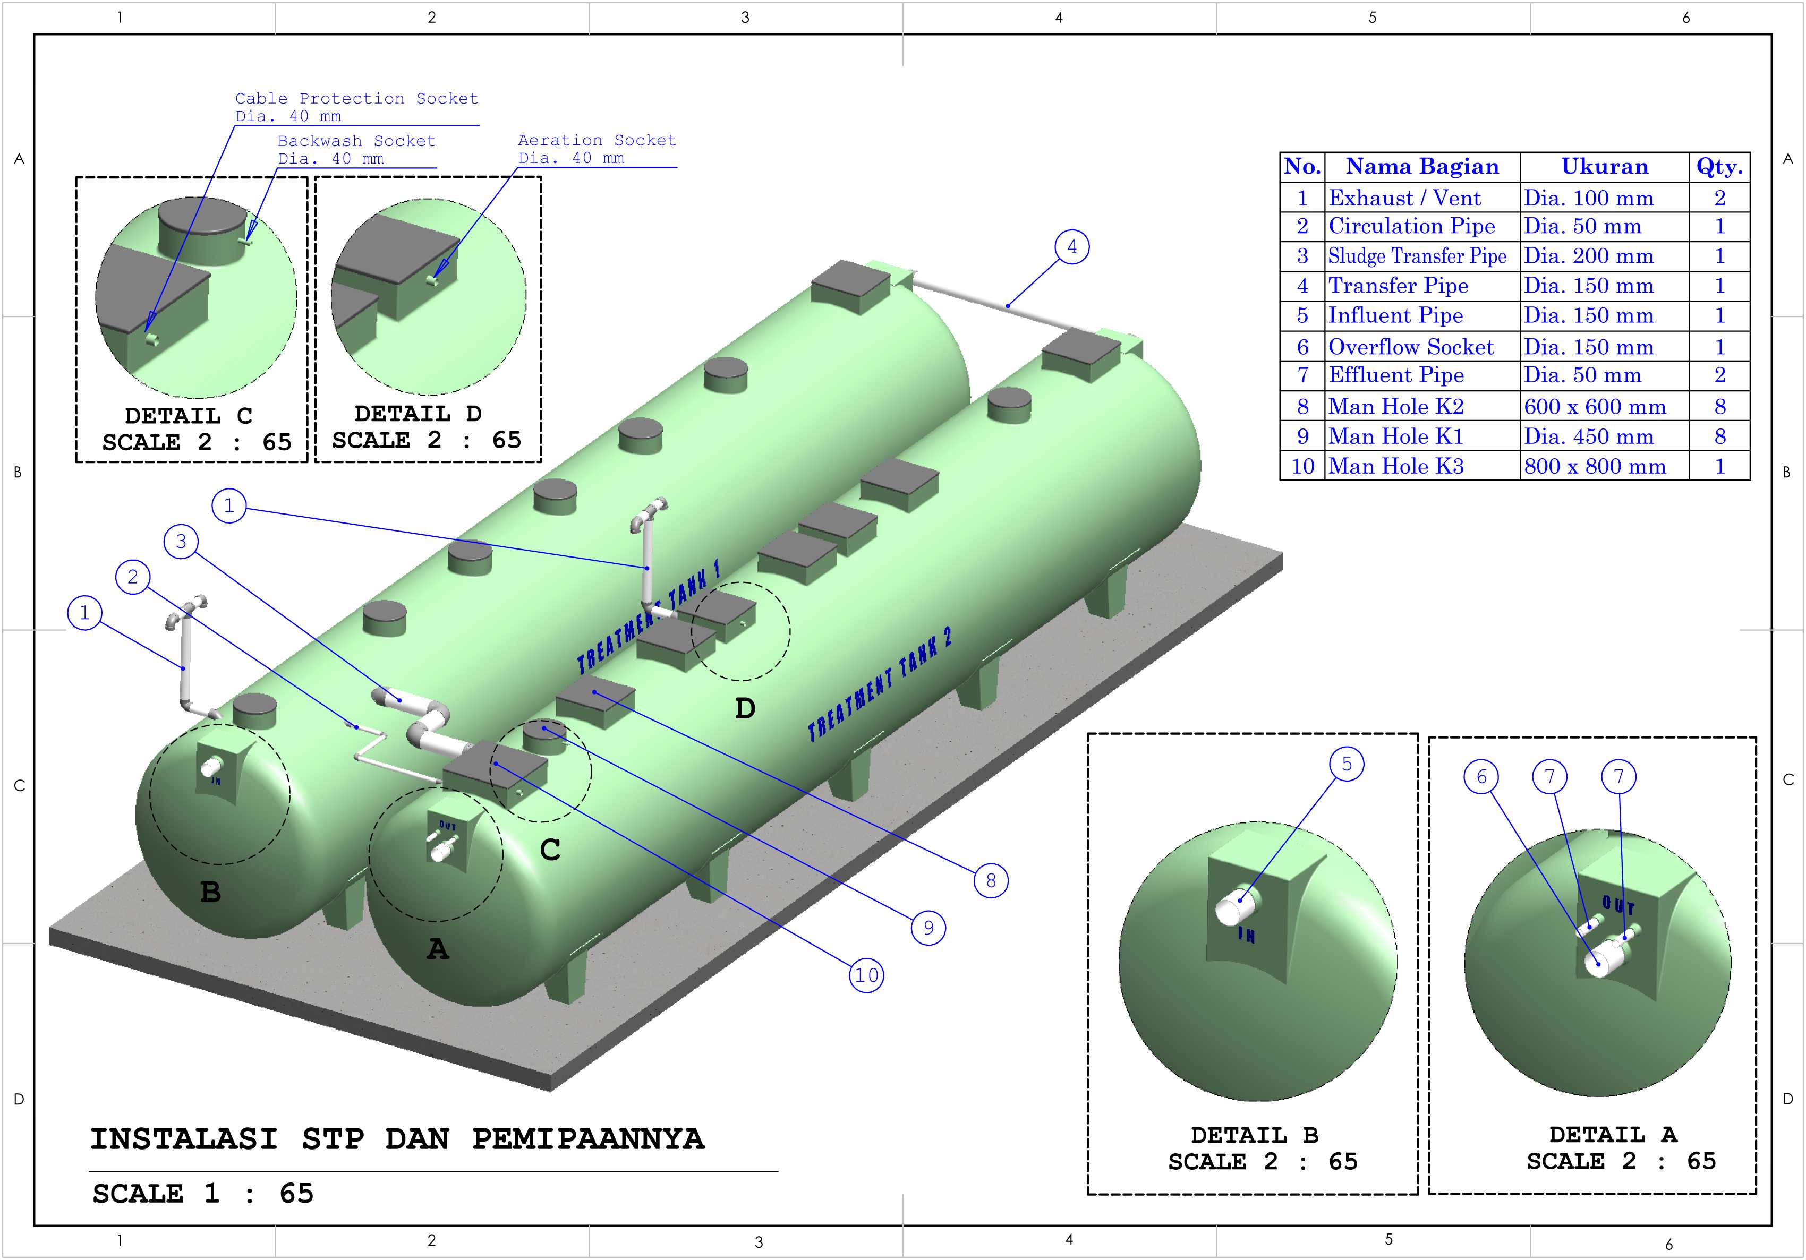The width and height of the screenshot is (1806, 1260).
Task: Click the "Ukuran" table header
Action: click(1605, 167)
